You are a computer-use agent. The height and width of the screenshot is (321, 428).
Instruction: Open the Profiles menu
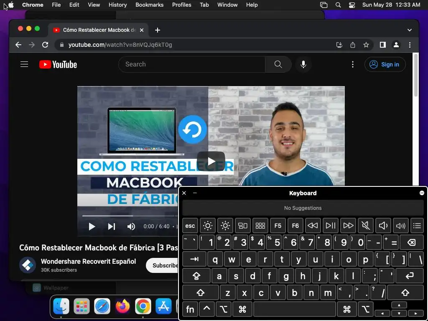coord(181,5)
